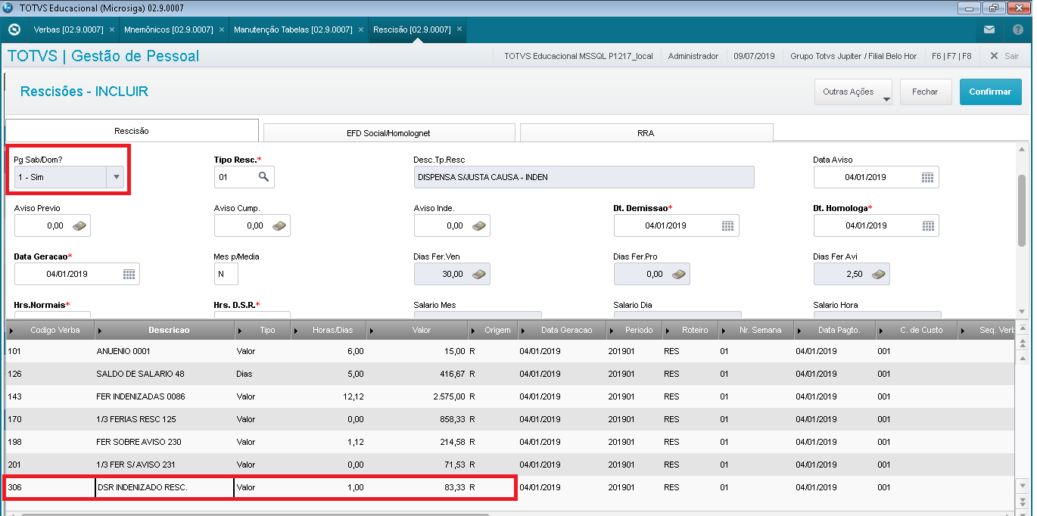This screenshot has width=1037, height=516.
Task: Open the Descricao column header arrow
Action: coord(101,331)
